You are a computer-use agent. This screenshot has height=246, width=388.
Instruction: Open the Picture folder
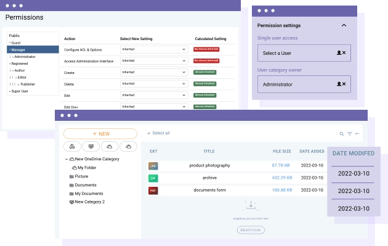point(81,176)
